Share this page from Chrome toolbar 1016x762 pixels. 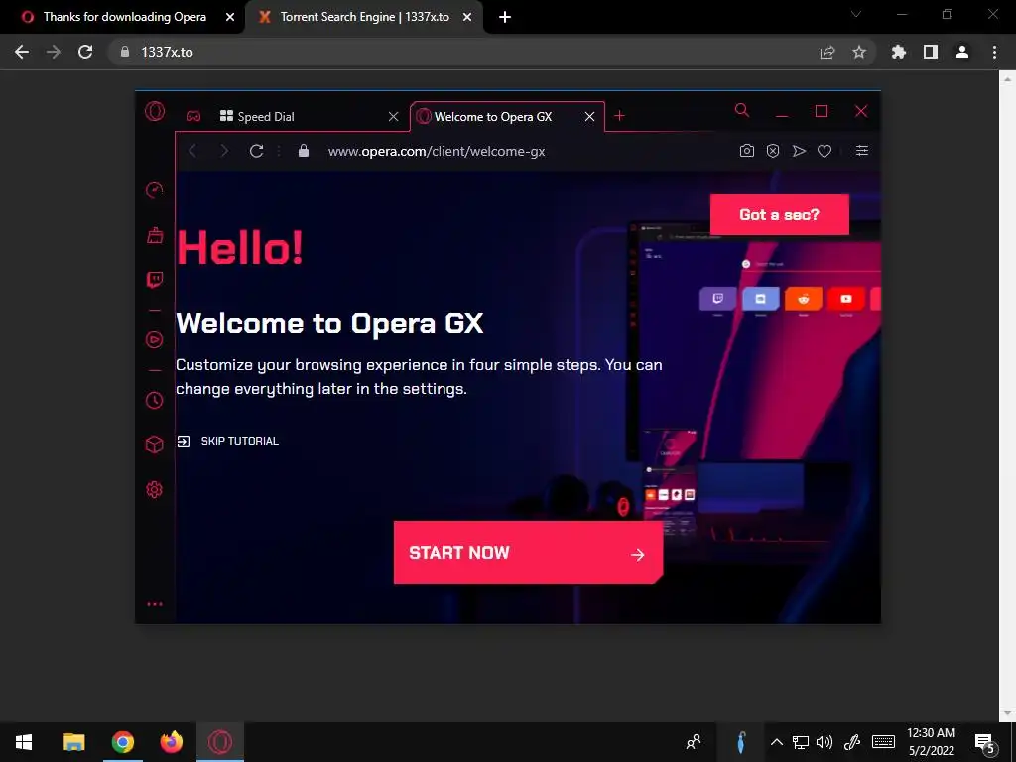tap(827, 52)
